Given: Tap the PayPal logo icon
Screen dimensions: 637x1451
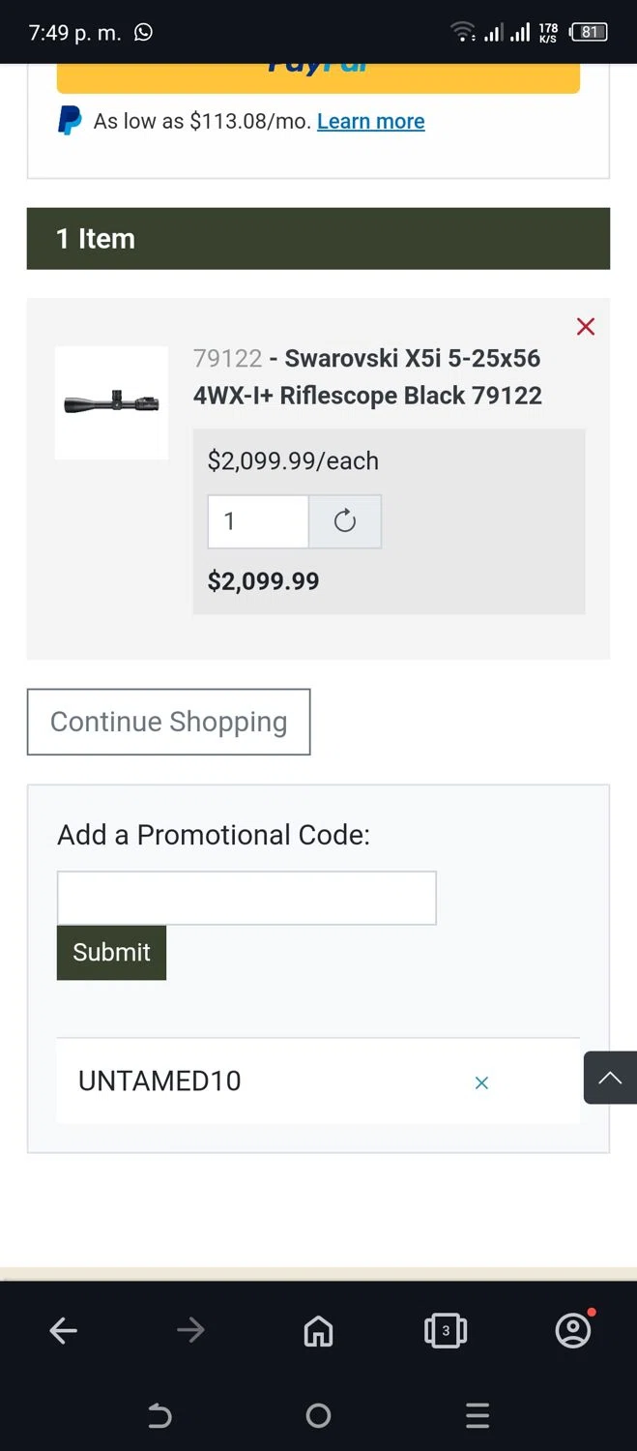Looking at the screenshot, I should click(x=70, y=121).
